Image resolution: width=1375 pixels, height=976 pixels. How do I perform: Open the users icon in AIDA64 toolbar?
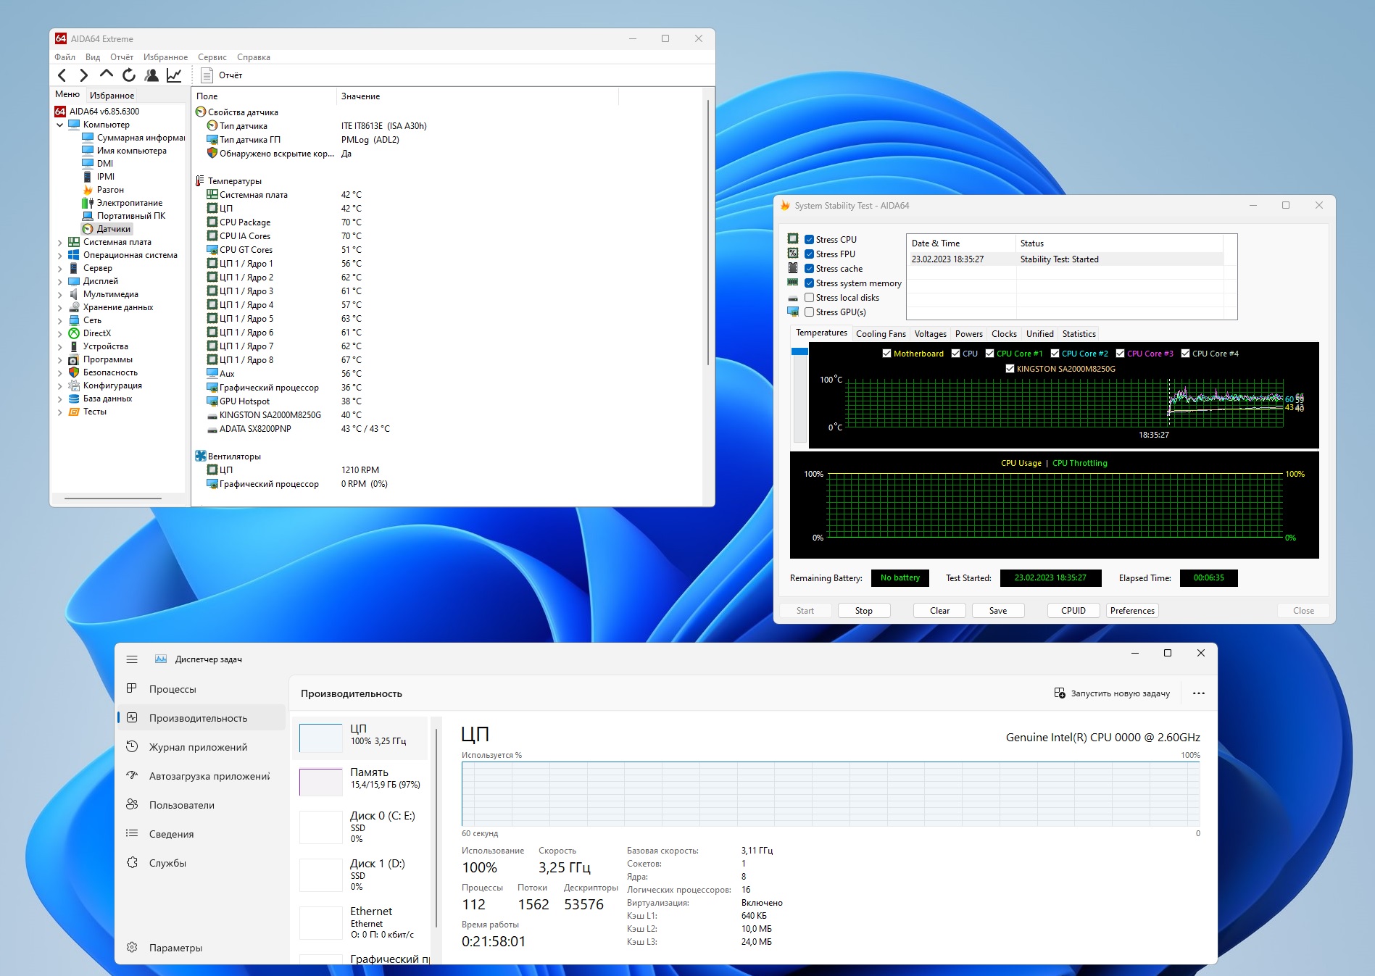click(151, 75)
